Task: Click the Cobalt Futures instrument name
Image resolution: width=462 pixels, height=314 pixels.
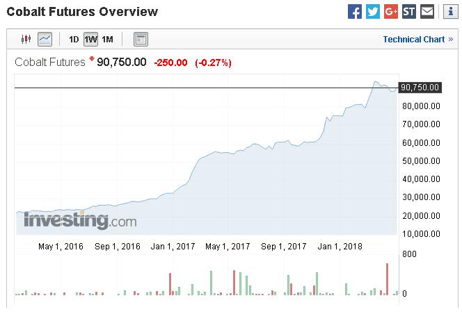Action: coord(49,63)
